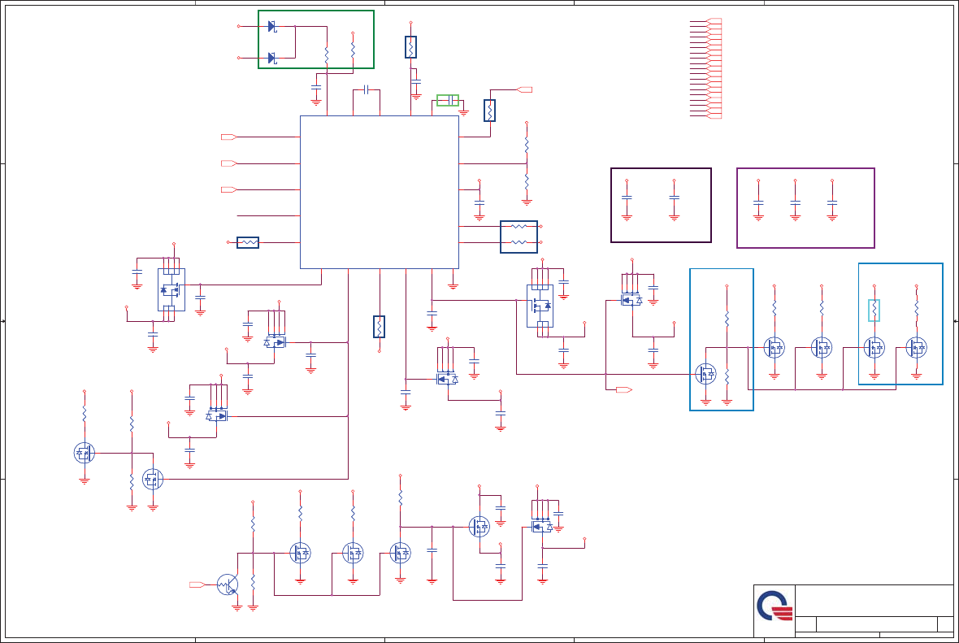This screenshot has height=643, width=959.
Task: Click the empty title field beside the logo
Action: click(874, 601)
